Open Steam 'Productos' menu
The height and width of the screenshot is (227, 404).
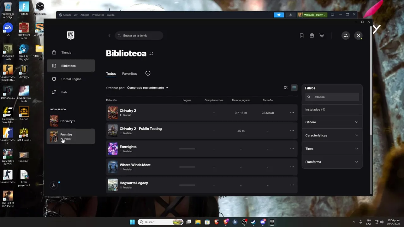coord(98,15)
